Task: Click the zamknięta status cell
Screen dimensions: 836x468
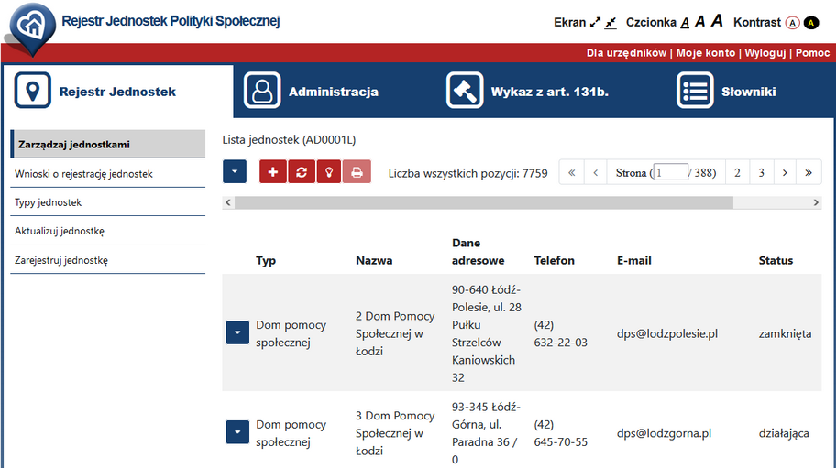Action: tap(785, 334)
